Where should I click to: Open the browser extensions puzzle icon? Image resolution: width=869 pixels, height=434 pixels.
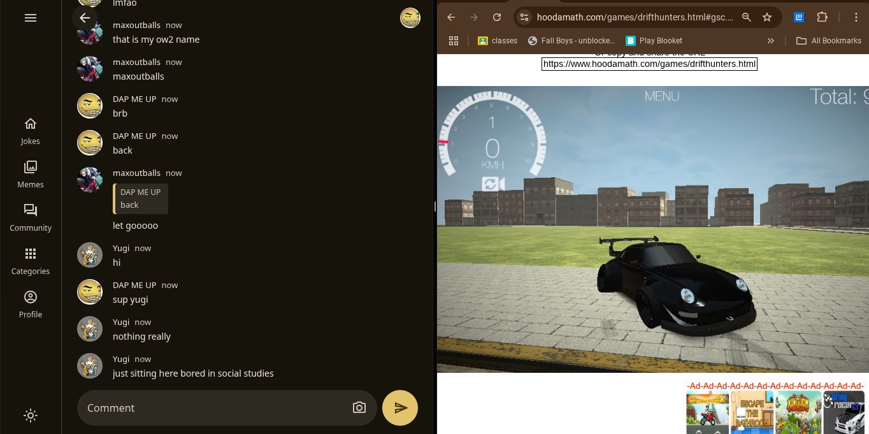click(x=822, y=17)
